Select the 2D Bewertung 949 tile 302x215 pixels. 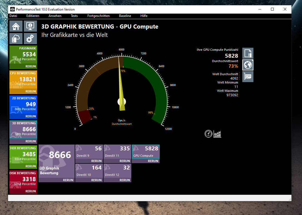point(23,105)
